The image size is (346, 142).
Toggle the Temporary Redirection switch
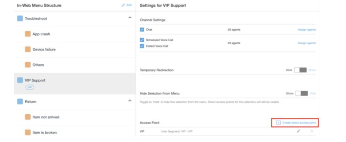pyautogui.click(x=300, y=70)
